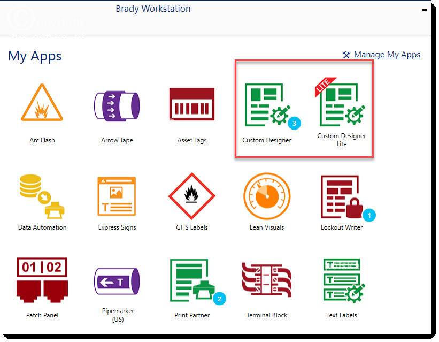439x342 pixels.
Task: Click the tools icon beside Manage My Apps
Action: 346,55
